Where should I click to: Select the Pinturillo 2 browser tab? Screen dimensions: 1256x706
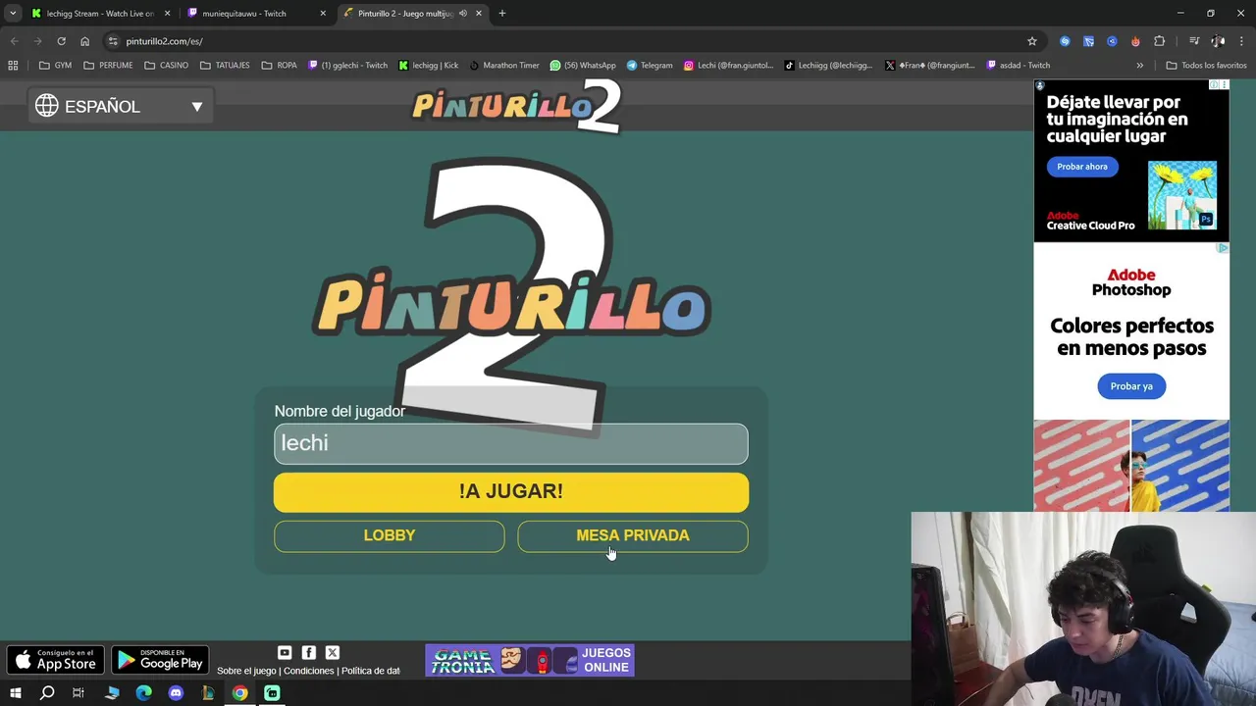(412, 13)
